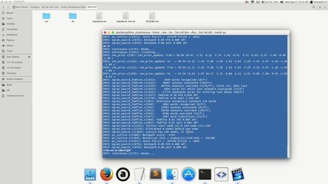
Task: Open Browse Network in the sidebar
Action: coord(16,79)
